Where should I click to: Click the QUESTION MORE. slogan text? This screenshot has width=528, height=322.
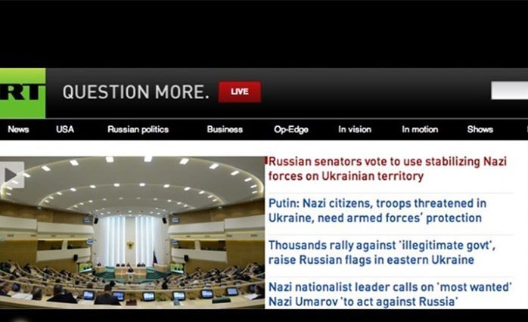point(135,92)
